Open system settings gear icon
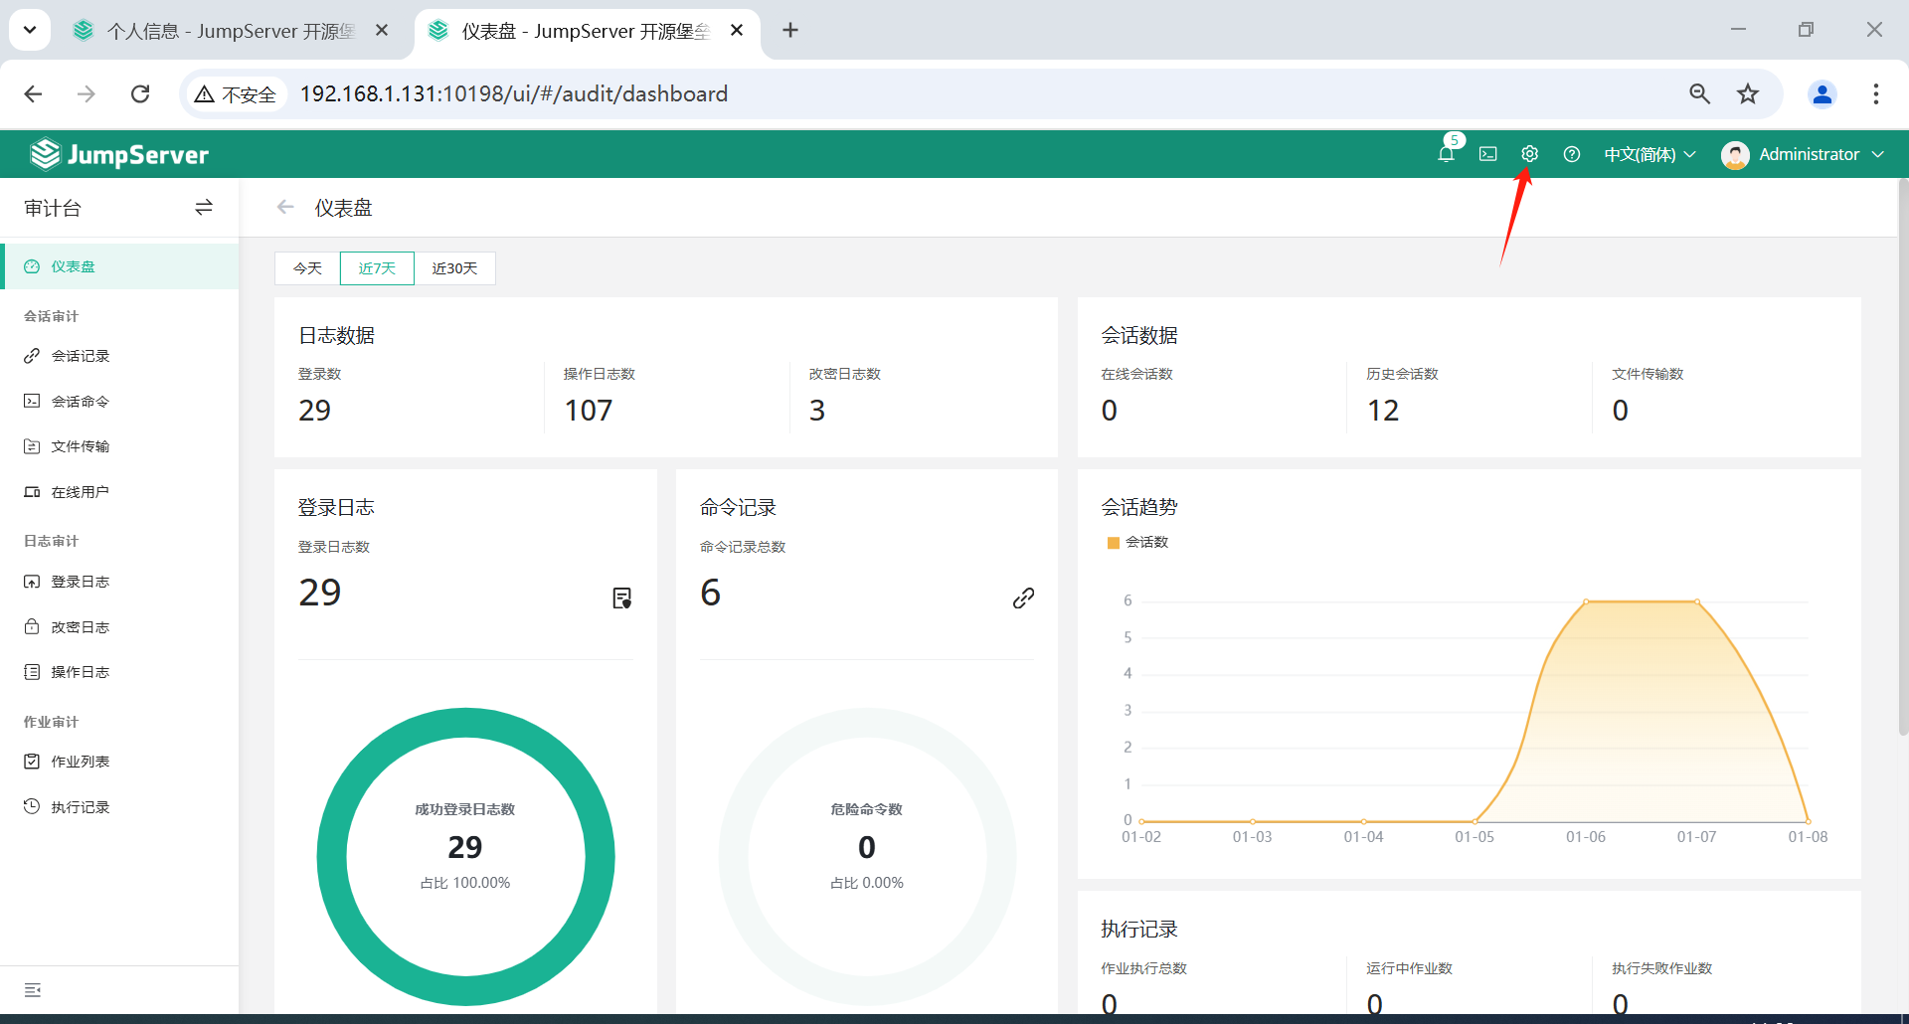This screenshot has width=1909, height=1024. [1529, 154]
